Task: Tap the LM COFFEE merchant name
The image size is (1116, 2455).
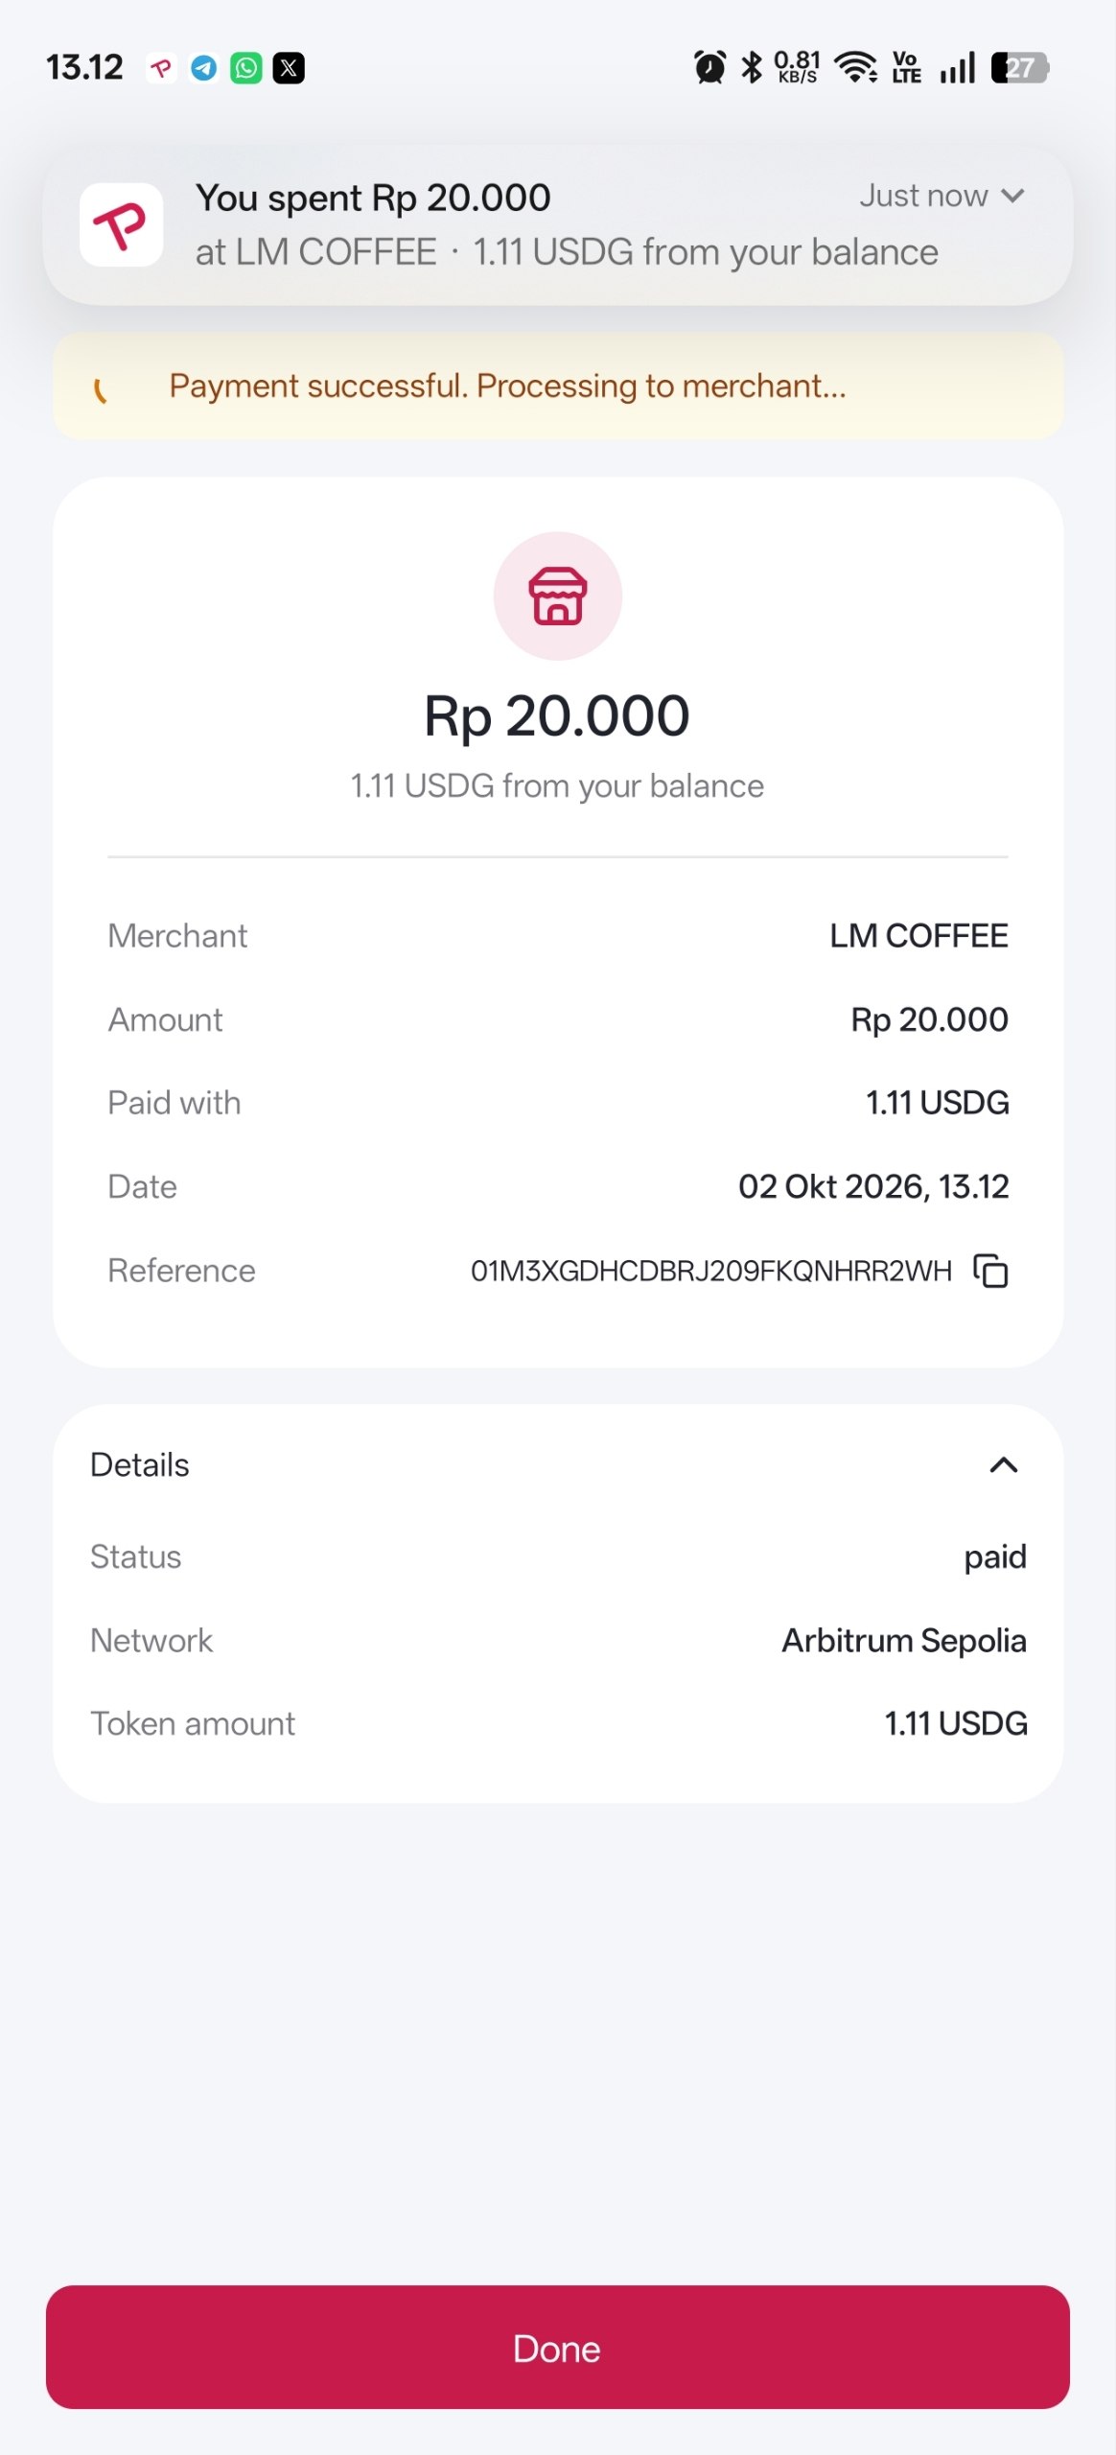Action: point(918,936)
